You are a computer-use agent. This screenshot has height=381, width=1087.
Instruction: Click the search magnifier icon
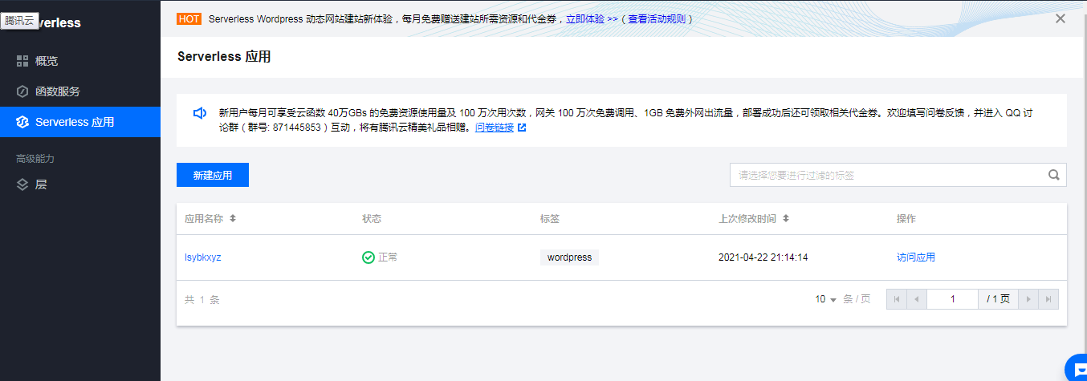pyautogui.click(x=1054, y=175)
